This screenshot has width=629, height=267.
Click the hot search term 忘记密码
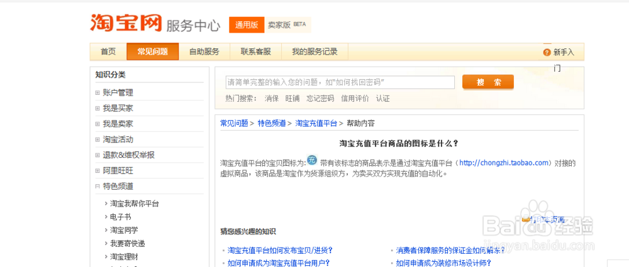(320, 99)
